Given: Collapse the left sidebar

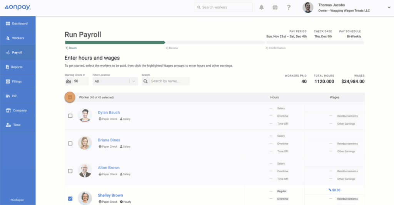Looking at the screenshot, I should [17, 200].
